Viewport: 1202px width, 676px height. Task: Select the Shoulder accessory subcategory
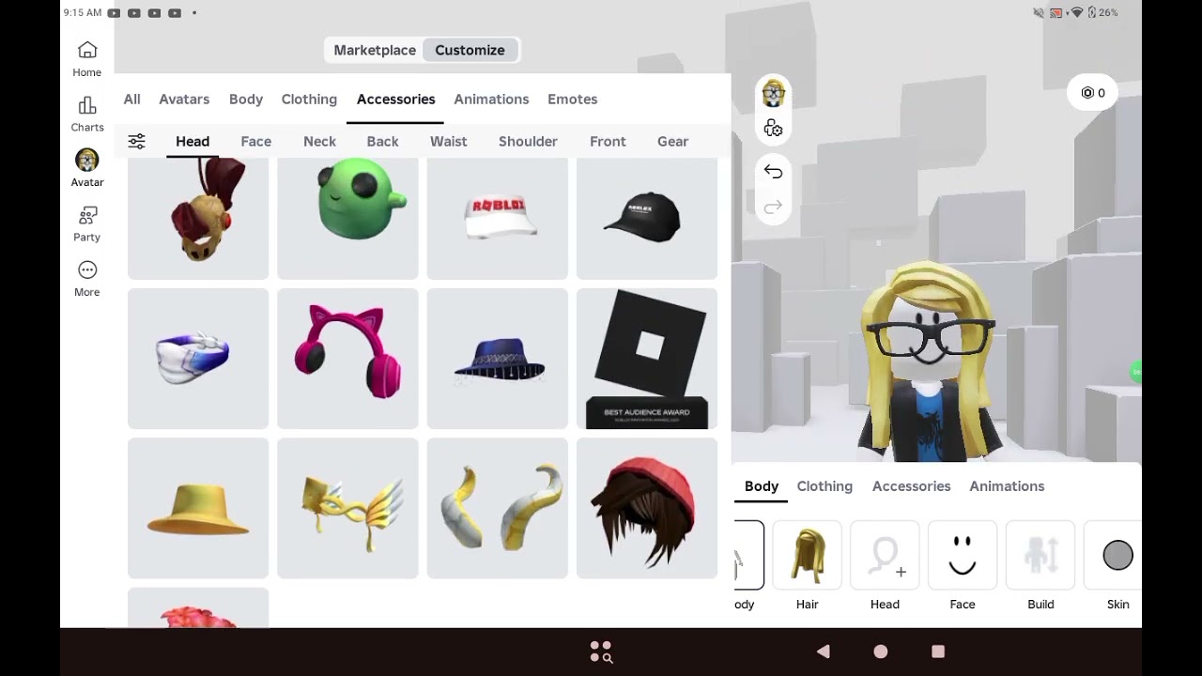pyautogui.click(x=528, y=142)
